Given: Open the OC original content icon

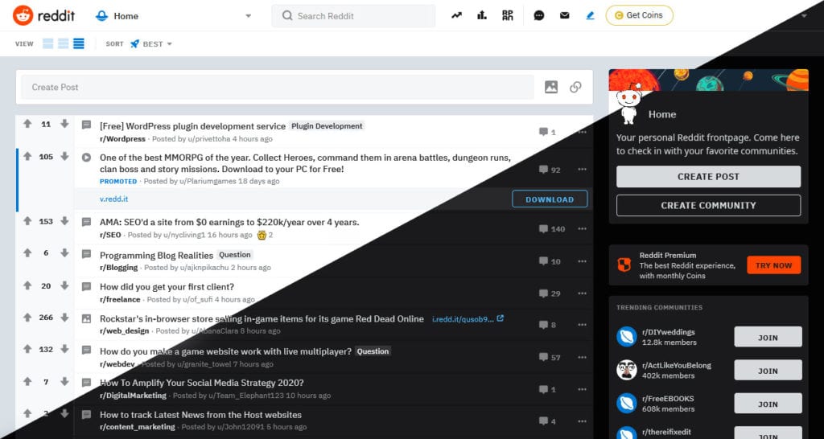Looking at the screenshot, I should click(x=508, y=16).
